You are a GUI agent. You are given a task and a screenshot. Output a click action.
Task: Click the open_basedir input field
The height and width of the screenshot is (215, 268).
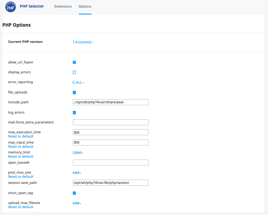[x=110, y=163]
